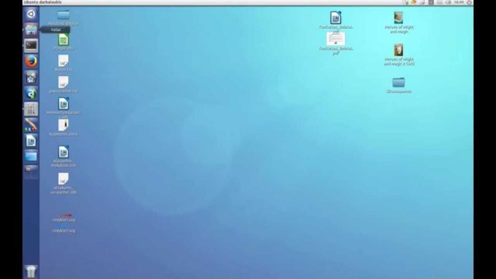Launch Firefox from the launcher
496x279 pixels.
(31, 62)
